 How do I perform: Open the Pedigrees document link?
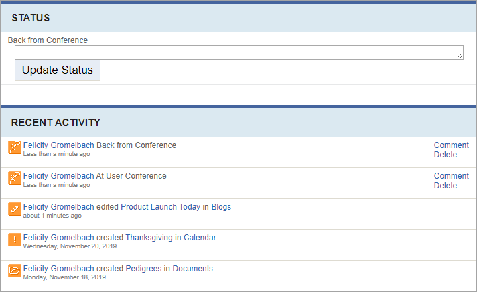[143, 269]
